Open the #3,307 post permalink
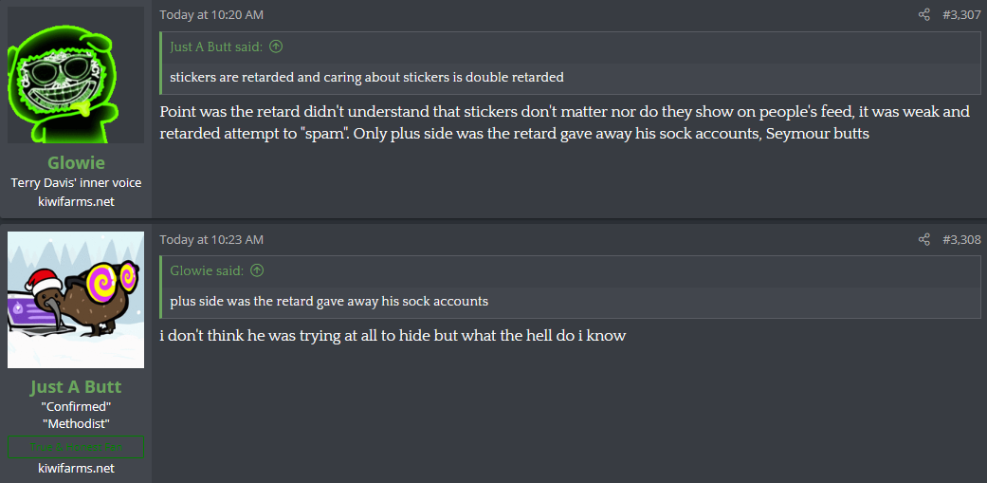This screenshot has height=483, width=987. pos(961,15)
